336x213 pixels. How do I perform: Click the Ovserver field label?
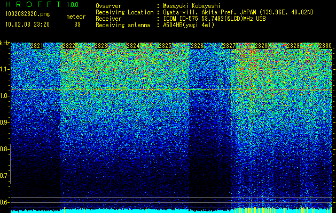point(108,6)
